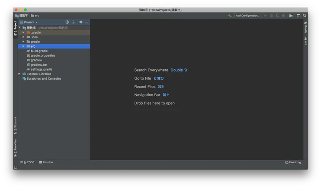This screenshot has width=321, height=188.
Task: Select the .gradle folder row
Action: (54, 32)
